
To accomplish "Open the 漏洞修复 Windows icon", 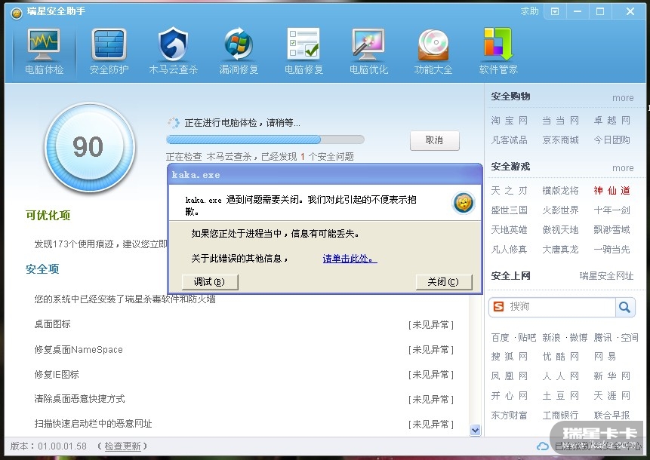I will point(239,44).
